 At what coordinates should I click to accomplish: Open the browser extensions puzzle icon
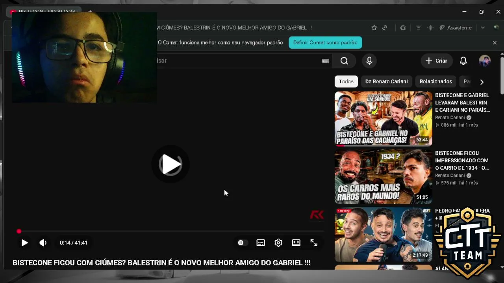click(403, 28)
